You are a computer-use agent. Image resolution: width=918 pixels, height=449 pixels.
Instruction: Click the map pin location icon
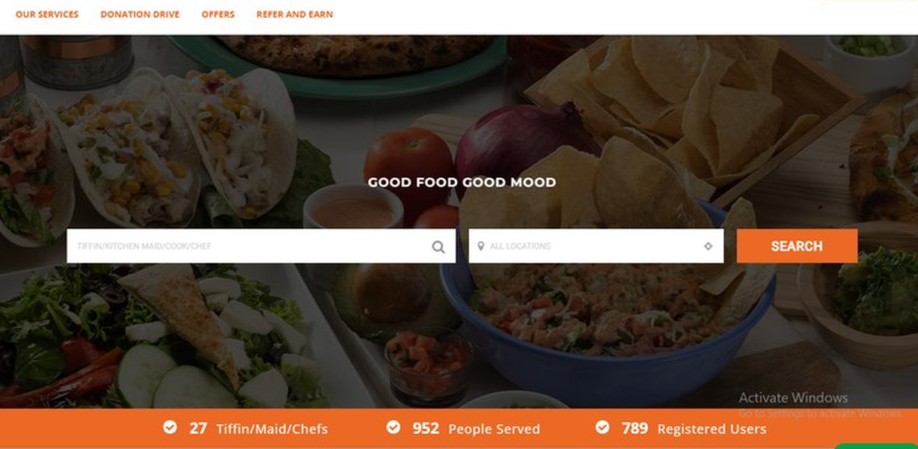480,246
